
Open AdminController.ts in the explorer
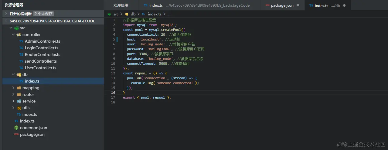[43, 41]
